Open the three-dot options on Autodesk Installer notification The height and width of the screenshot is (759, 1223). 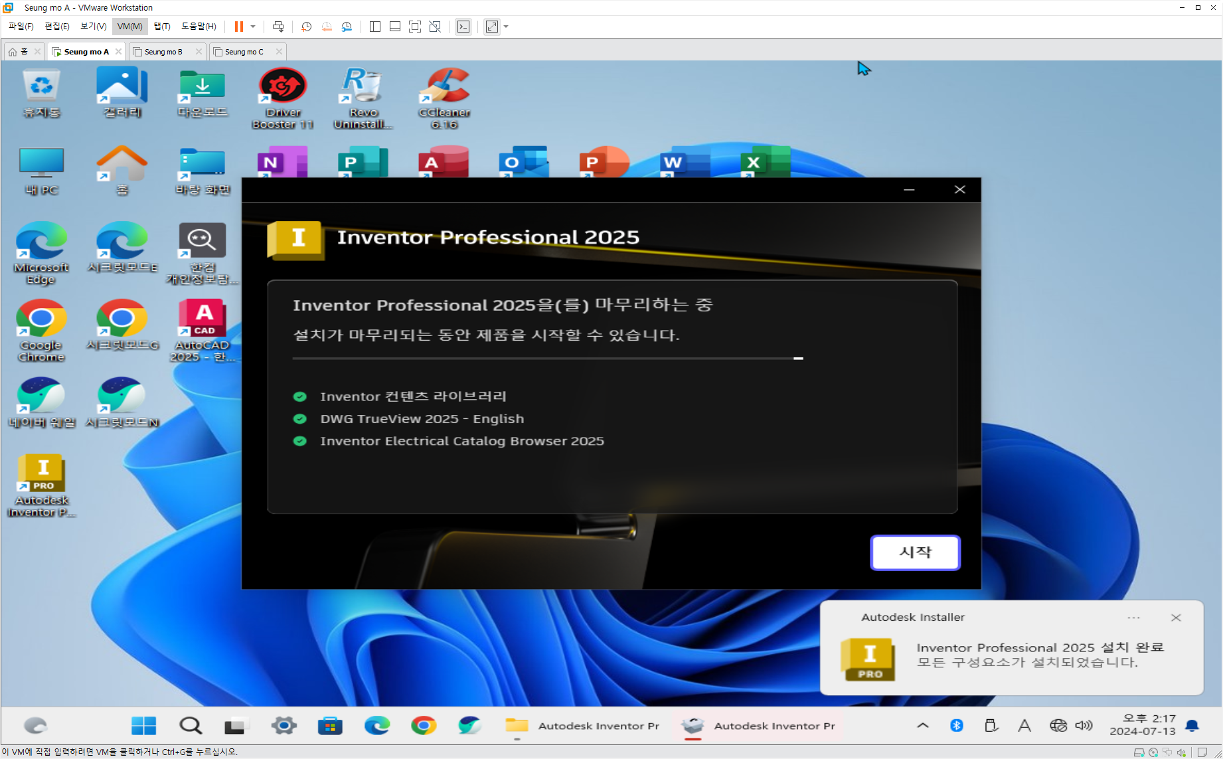(x=1133, y=618)
